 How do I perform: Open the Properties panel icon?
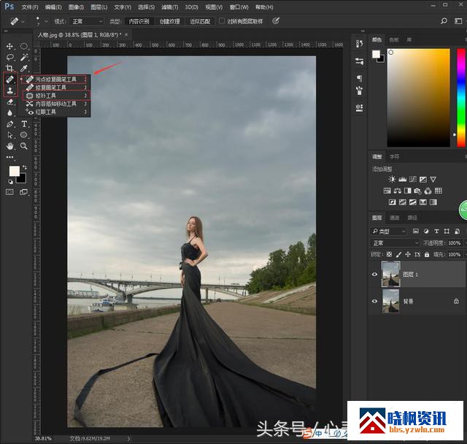pyautogui.click(x=360, y=61)
